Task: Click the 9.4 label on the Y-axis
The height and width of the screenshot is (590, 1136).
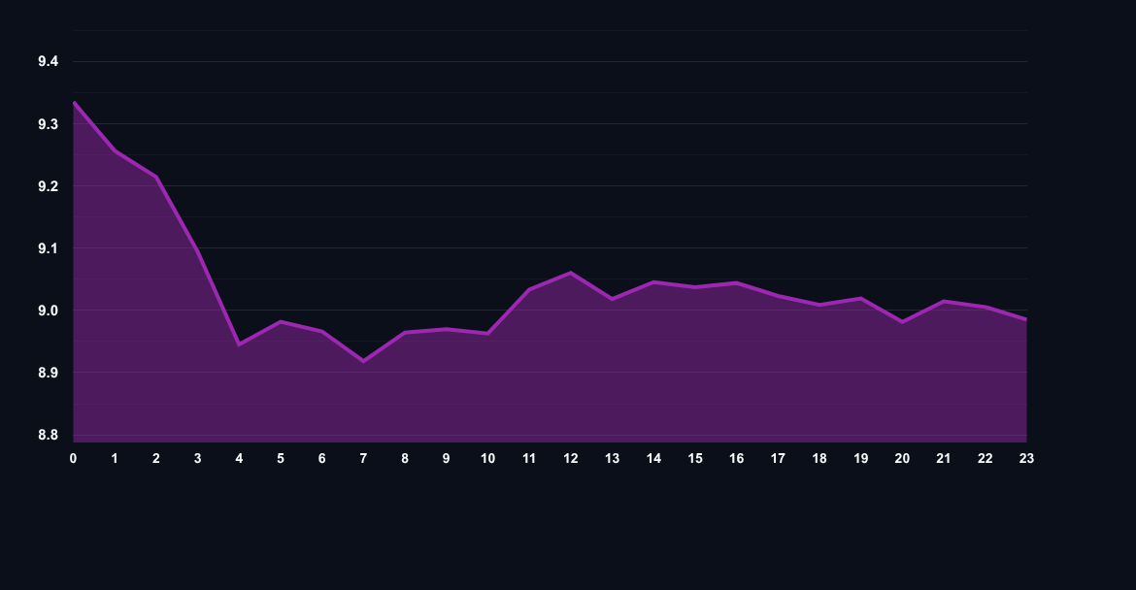Action: [48, 59]
